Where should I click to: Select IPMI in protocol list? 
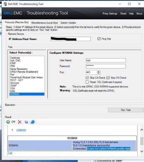[x=27, y=66]
